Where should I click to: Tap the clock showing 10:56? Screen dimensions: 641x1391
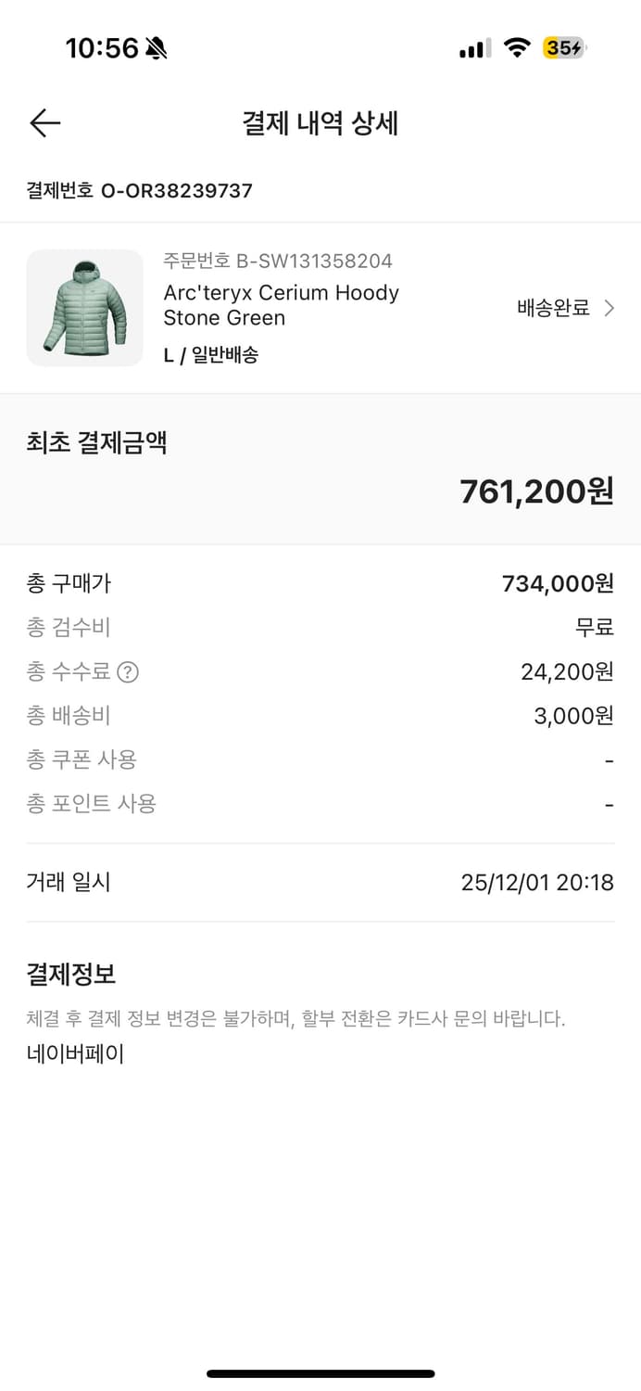tap(102, 48)
